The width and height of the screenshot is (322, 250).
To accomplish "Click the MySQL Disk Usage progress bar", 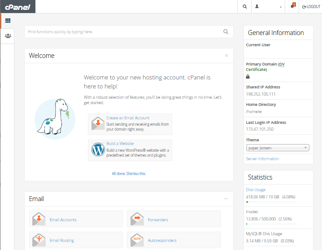I will click(271, 246).
